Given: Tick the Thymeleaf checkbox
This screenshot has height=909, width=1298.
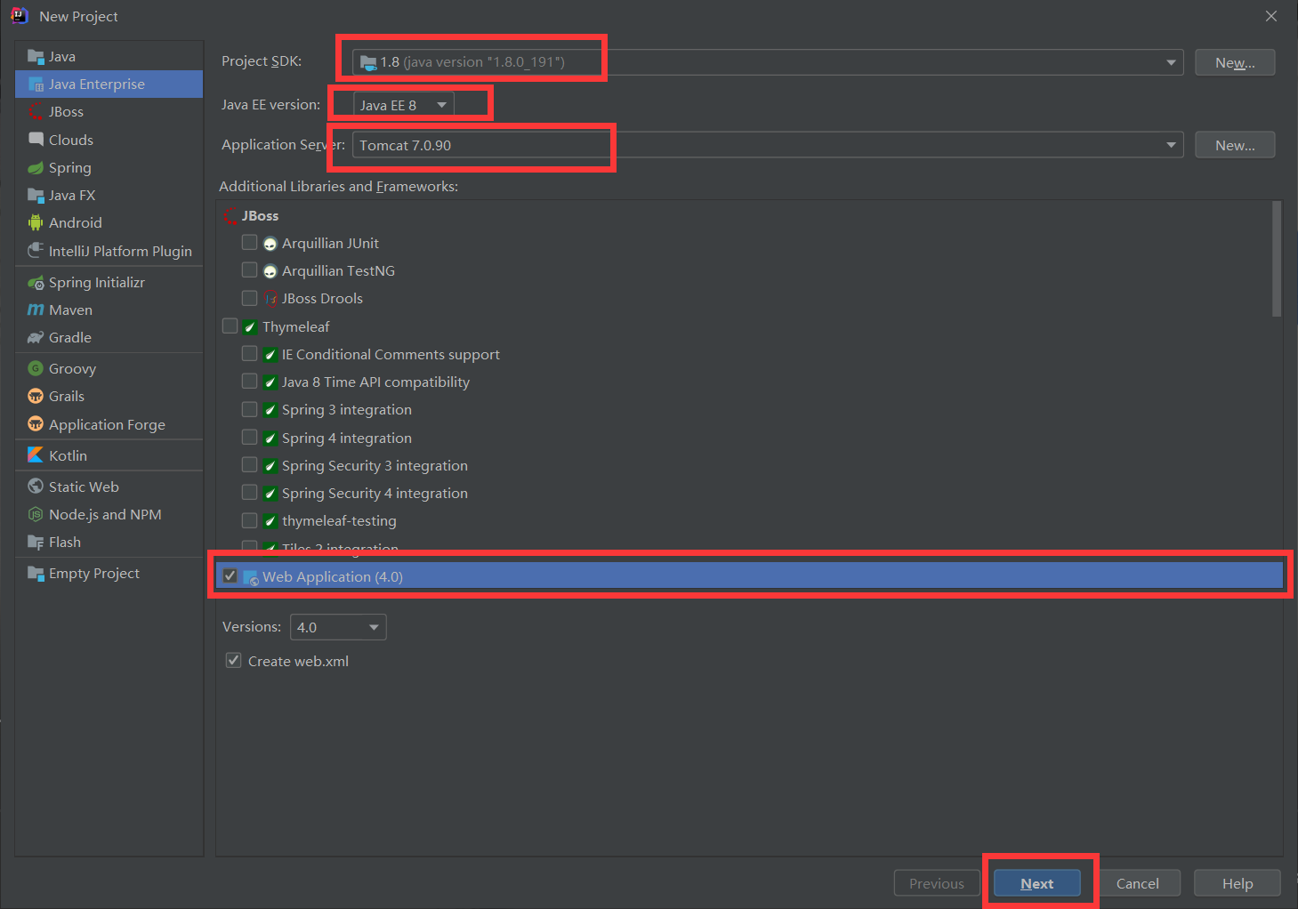Looking at the screenshot, I should [230, 326].
